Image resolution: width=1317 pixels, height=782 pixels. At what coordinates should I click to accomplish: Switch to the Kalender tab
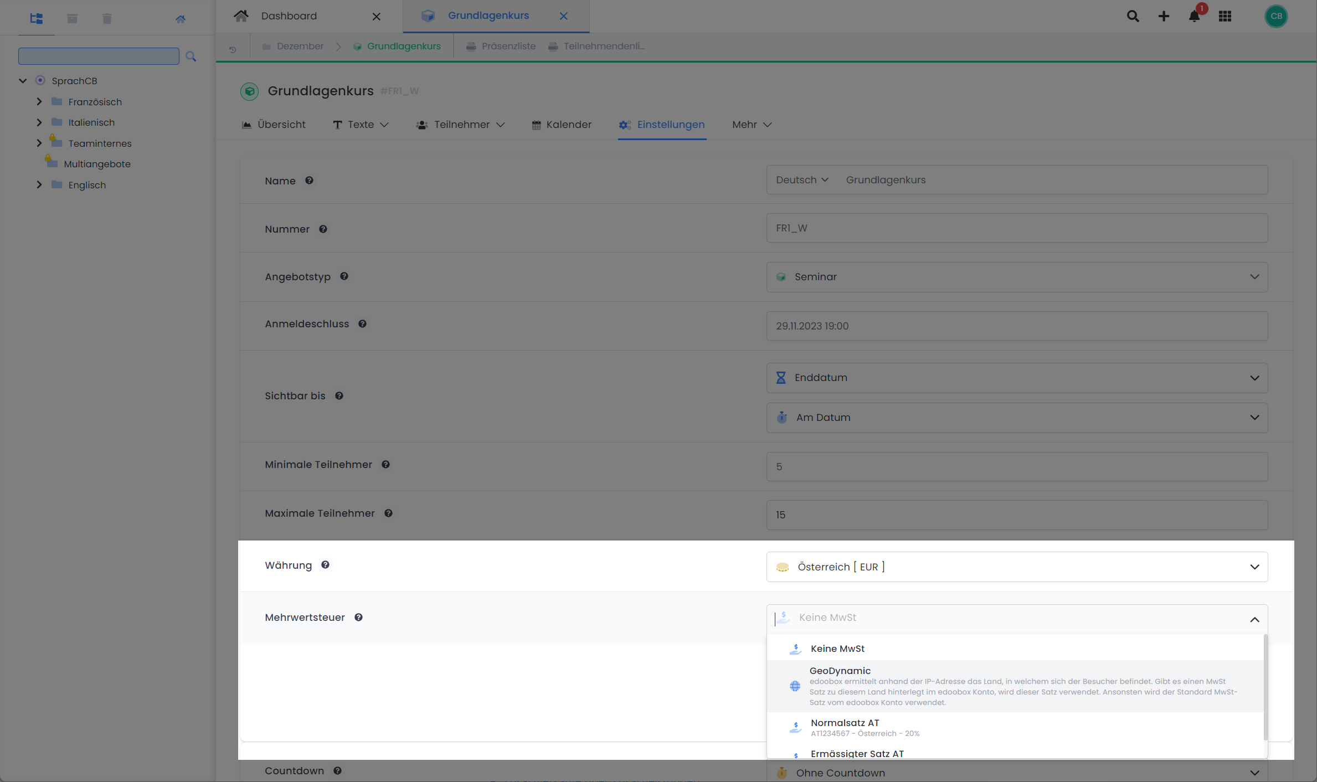561,125
